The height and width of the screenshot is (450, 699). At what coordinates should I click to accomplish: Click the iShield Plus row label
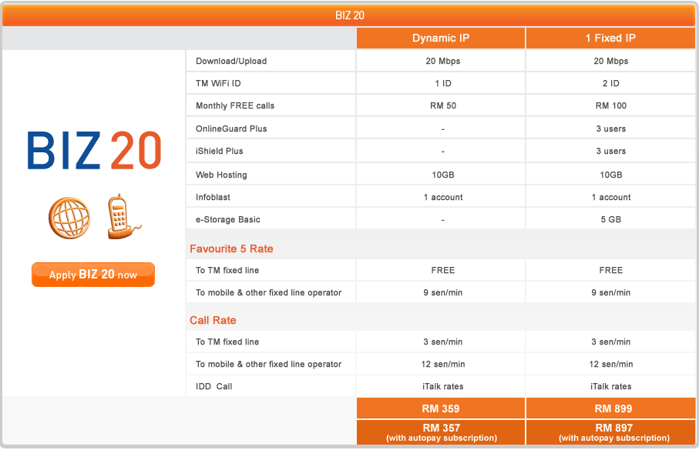220,151
